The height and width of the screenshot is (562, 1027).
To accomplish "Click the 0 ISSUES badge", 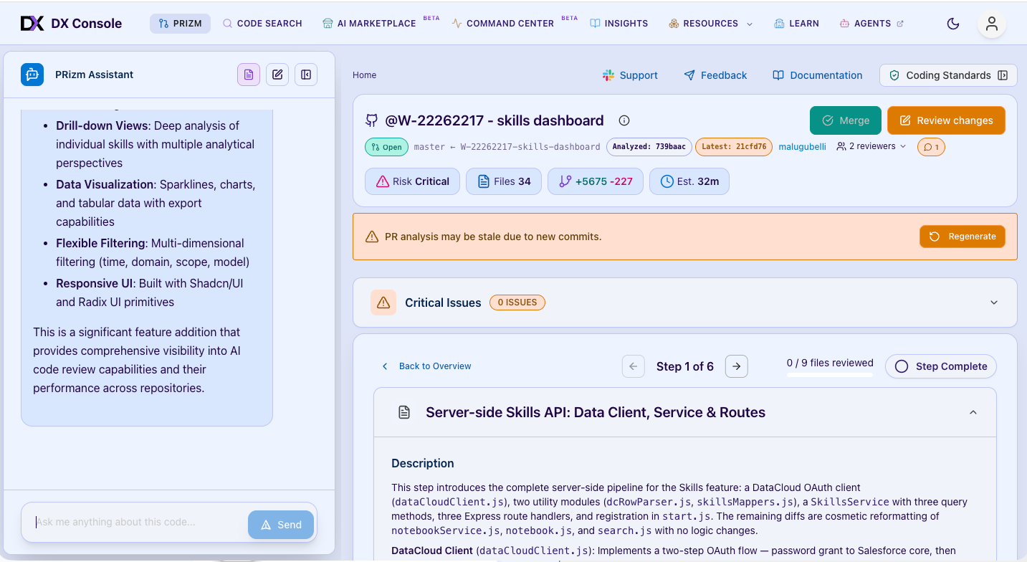I will [517, 303].
